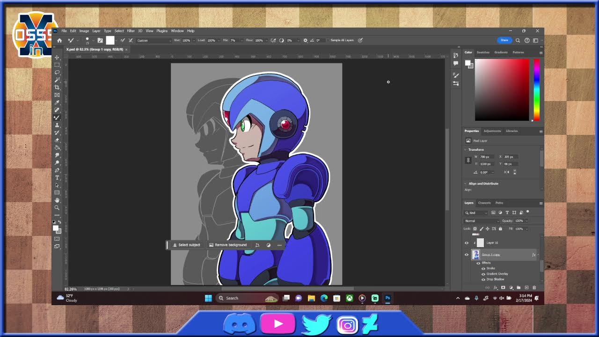Screen dimensions: 599x337
Task: Select the Rectangular Marquee tool
Action: click(57, 65)
